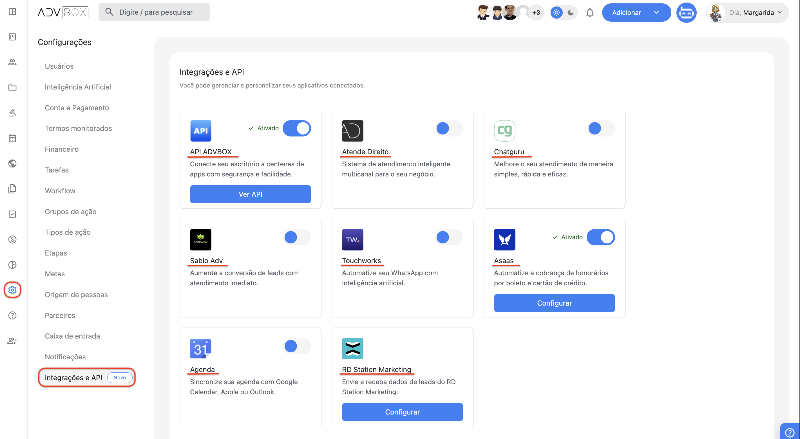Viewport: 800px width, 439px height.
Task: Open the pie chart reports icon in sidebar
Action: pos(12,265)
